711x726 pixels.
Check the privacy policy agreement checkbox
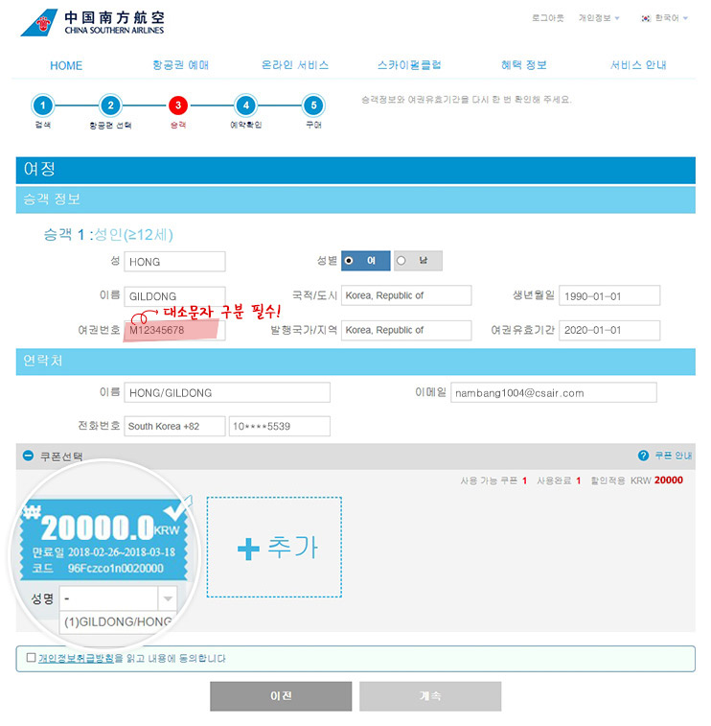(32, 658)
